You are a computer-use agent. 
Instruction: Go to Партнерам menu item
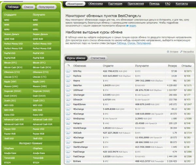click(115, 4)
